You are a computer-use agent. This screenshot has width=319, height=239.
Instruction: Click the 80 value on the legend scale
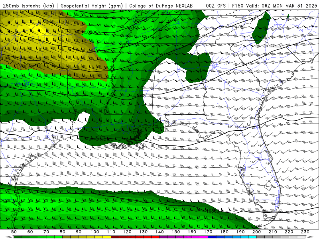point(63,232)
